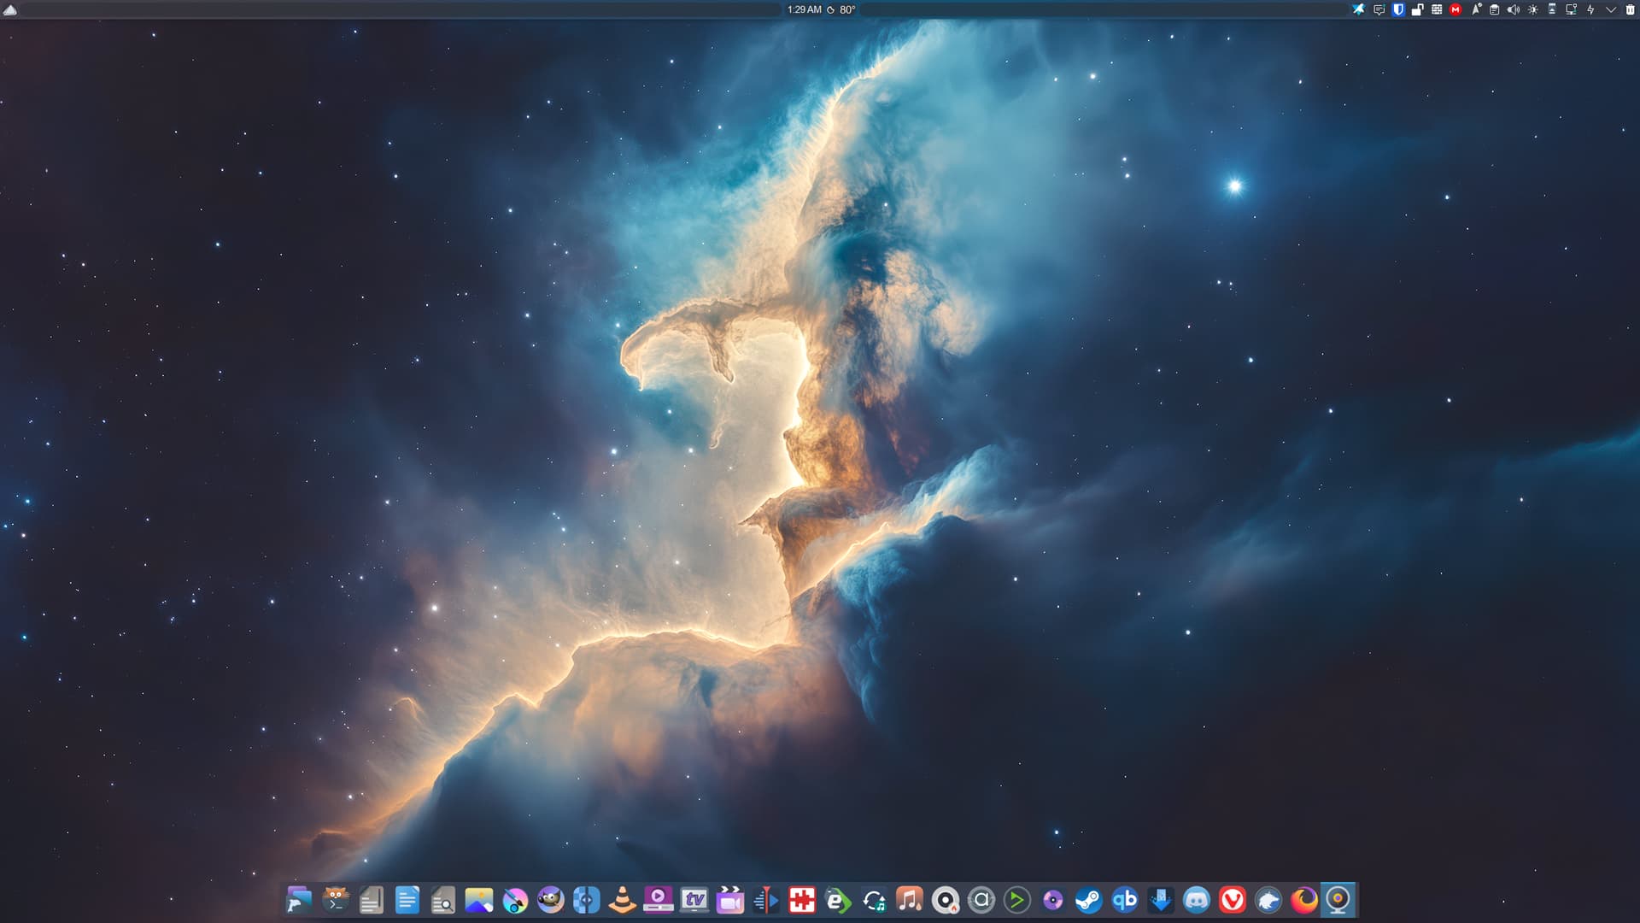Launch VLC media player from dock

[622, 900]
